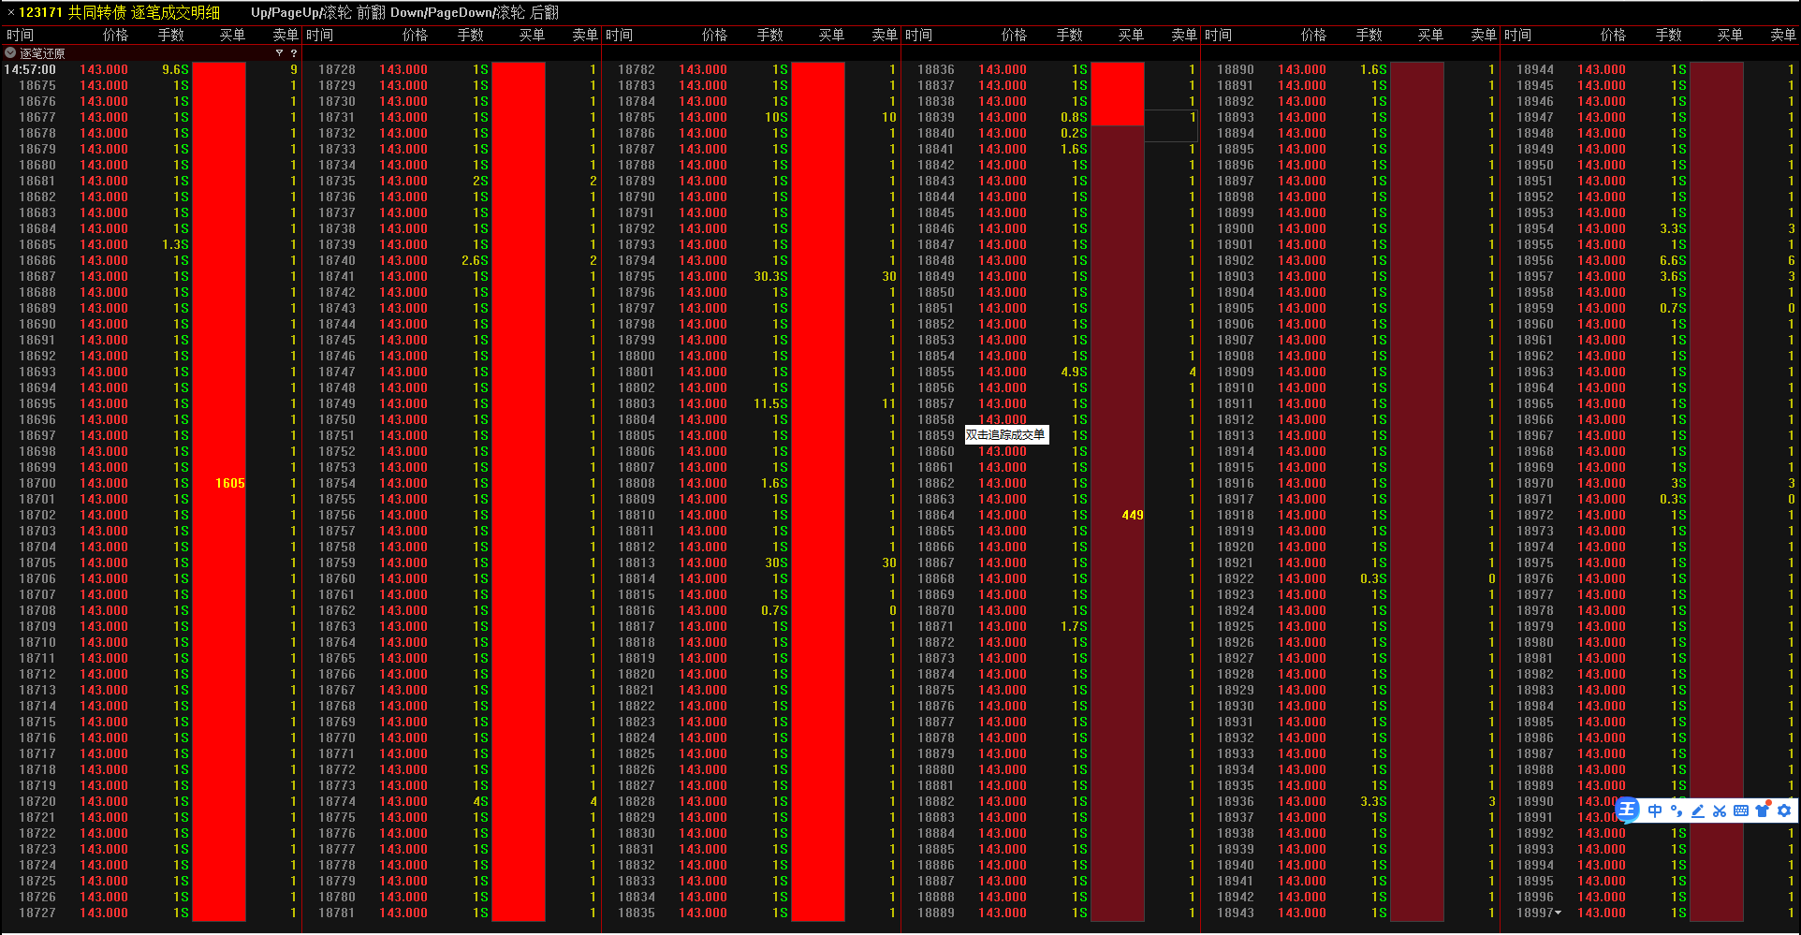Click the 143.000 price in row 18944
Screen dimensions: 1801x935
pos(1602,69)
